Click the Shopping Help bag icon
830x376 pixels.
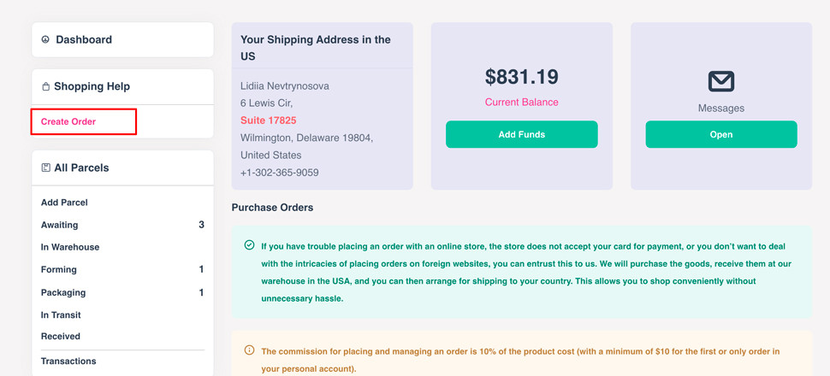tap(45, 87)
